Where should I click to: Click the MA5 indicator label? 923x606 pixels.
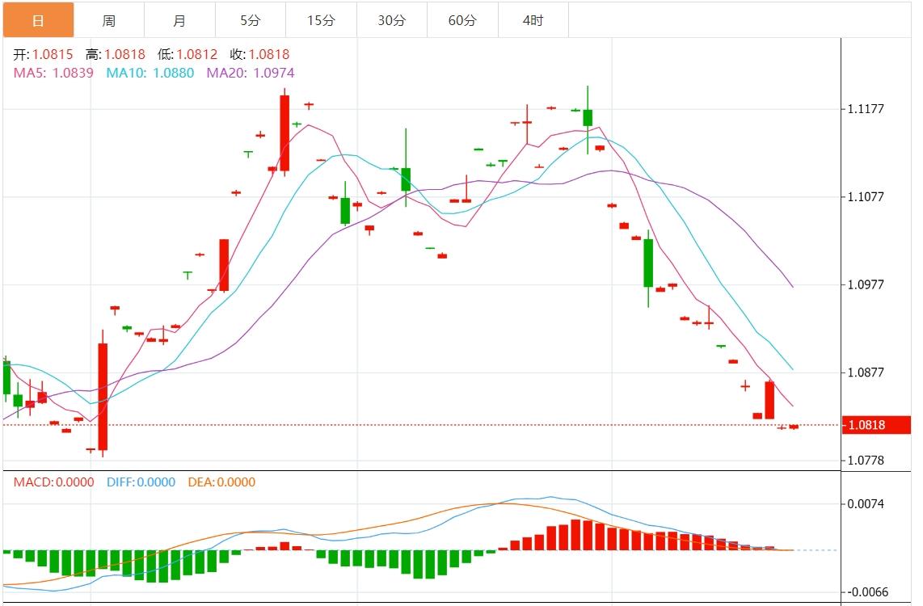click(x=53, y=73)
